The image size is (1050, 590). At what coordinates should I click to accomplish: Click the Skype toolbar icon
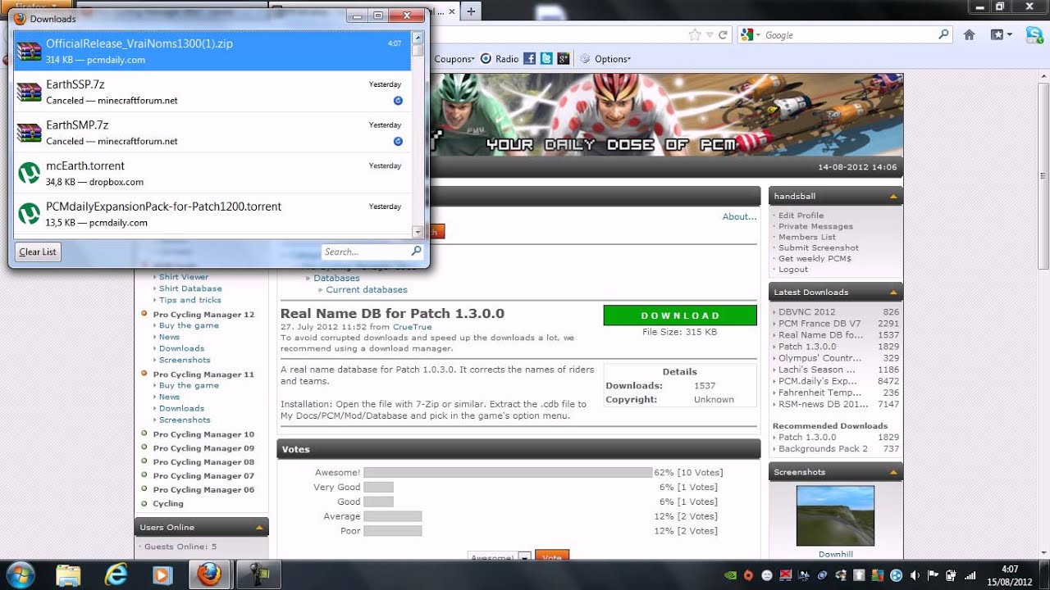[x=1034, y=35]
